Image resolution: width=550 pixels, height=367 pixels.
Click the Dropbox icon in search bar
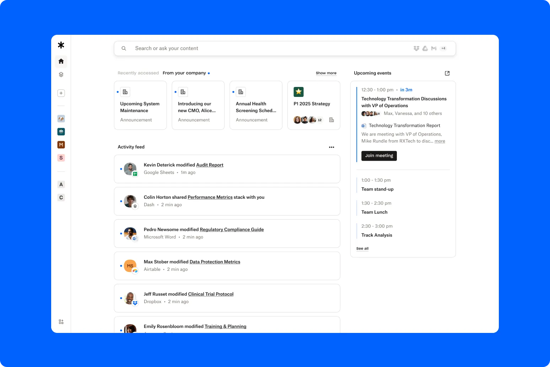click(x=416, y=48)
